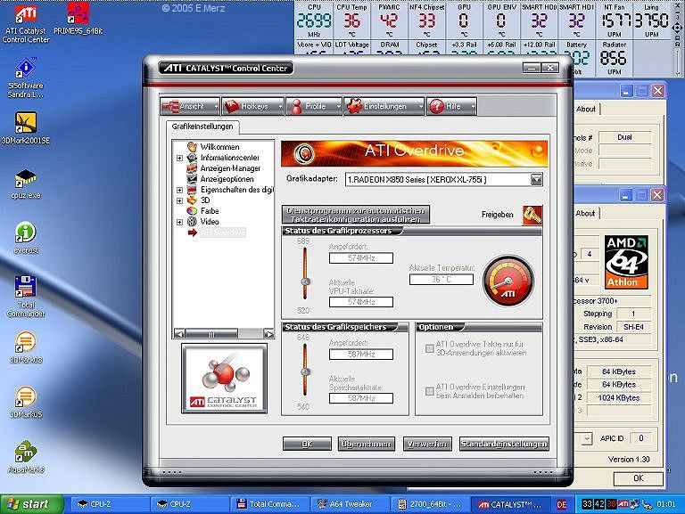Click the Verwerfen button
This screenshot has width=685, height=514.
click(x=427, y=444)
